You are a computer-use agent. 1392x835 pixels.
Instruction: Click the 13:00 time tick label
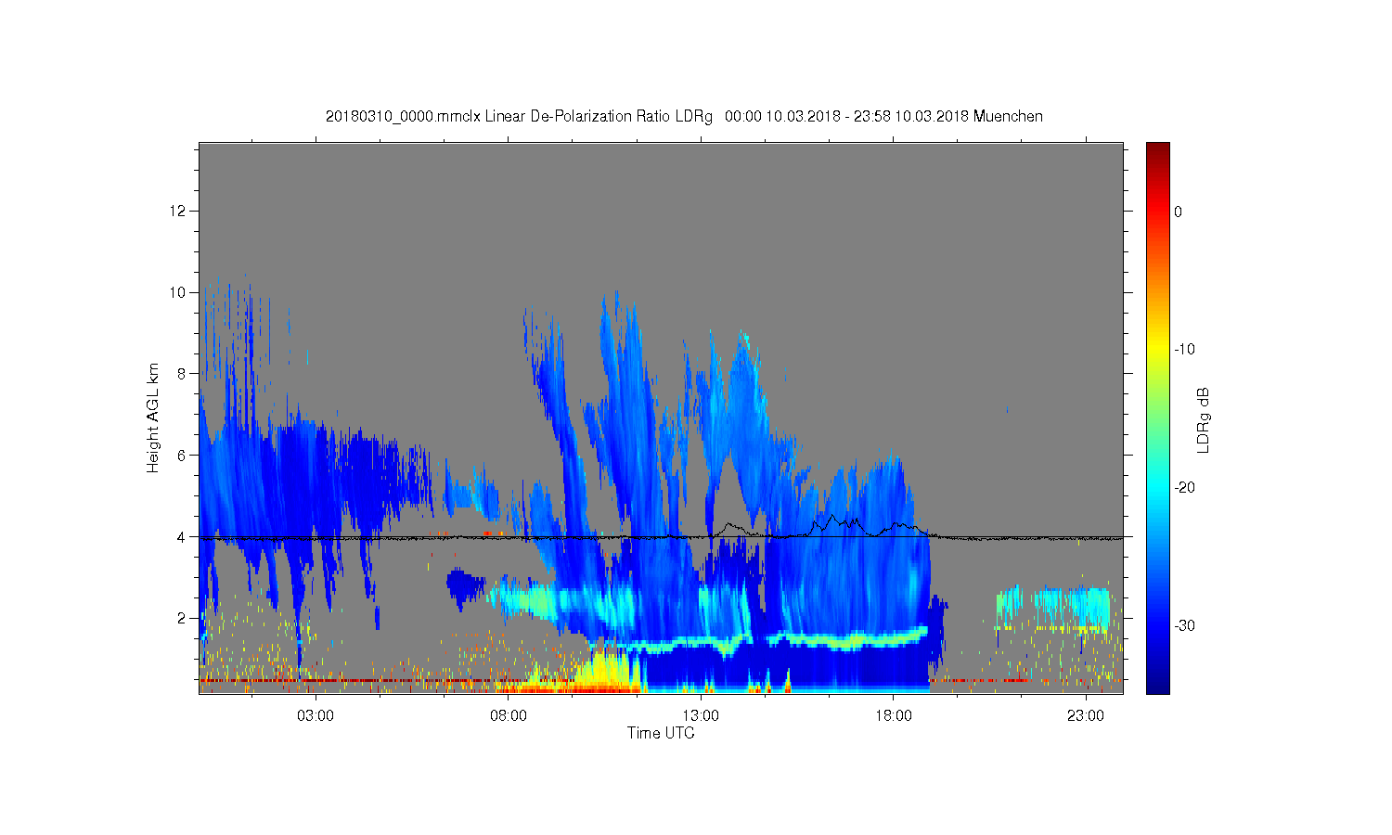701,716
